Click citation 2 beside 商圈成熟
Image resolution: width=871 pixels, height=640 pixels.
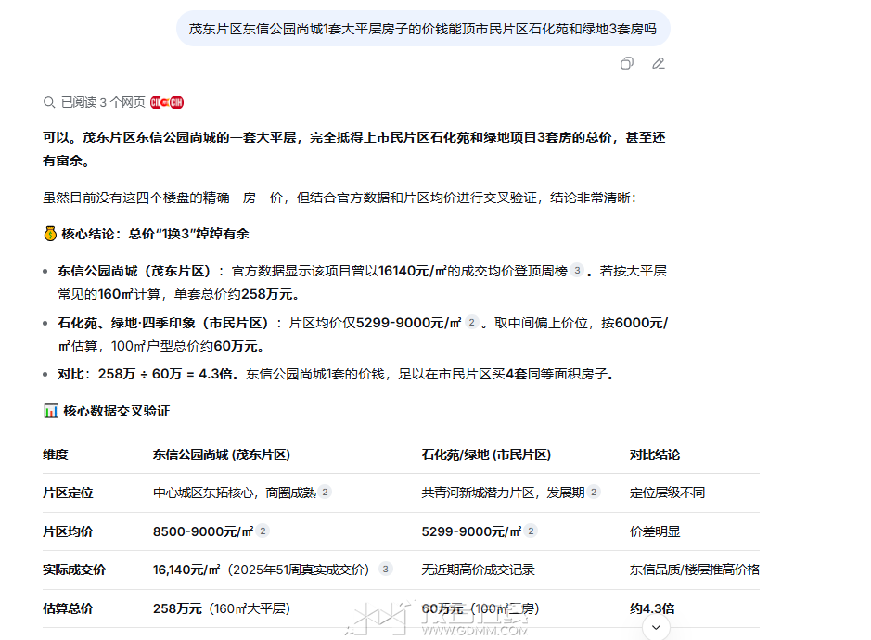click(326, 493)
